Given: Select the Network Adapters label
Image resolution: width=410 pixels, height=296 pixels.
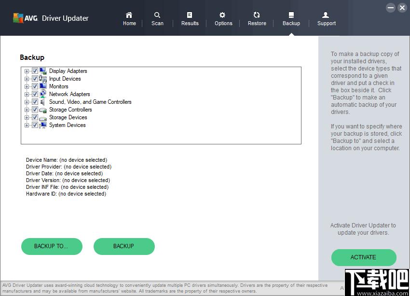Looking at the screenshot, I should tap(69, 94).
